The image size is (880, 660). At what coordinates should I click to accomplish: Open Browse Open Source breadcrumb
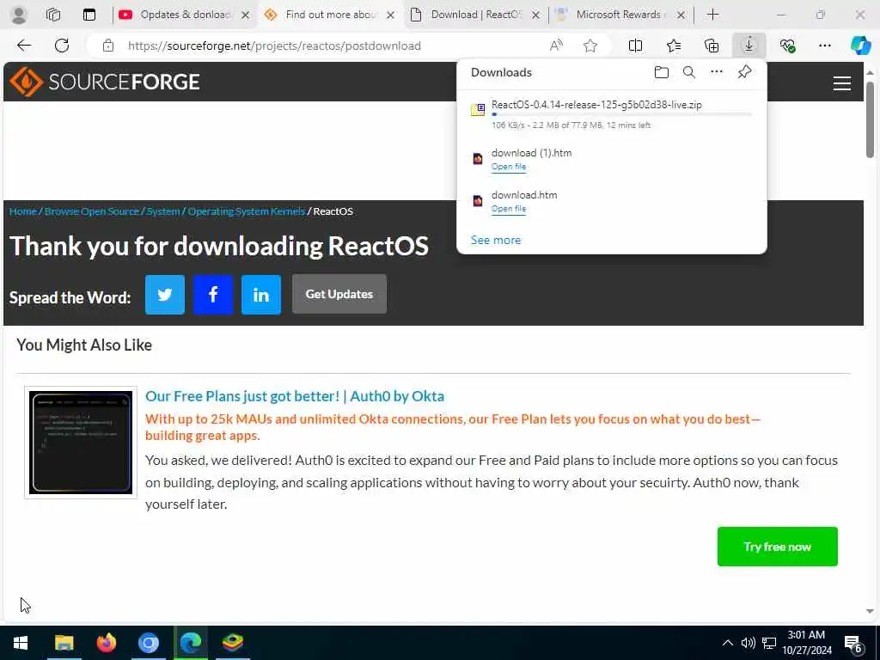[91, 211]
